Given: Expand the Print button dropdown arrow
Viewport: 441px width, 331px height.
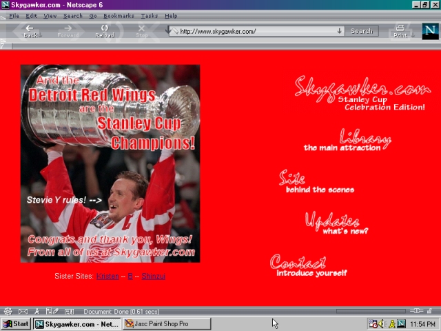Looking at the screenshot, I should coord(412,35).
